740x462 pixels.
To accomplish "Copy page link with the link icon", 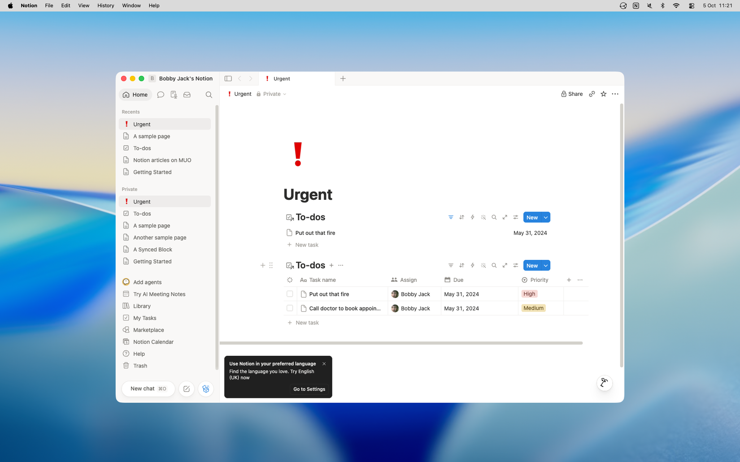I will pyautogui.click(x=592, y=94).
